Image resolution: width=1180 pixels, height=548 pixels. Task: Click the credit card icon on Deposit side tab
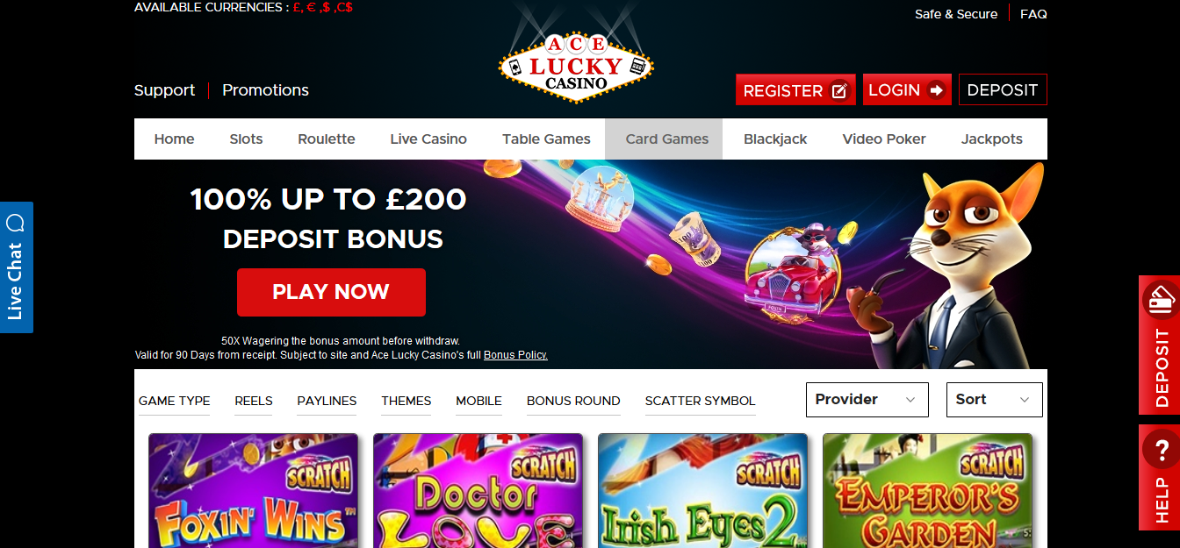(x=1161, y=300)
